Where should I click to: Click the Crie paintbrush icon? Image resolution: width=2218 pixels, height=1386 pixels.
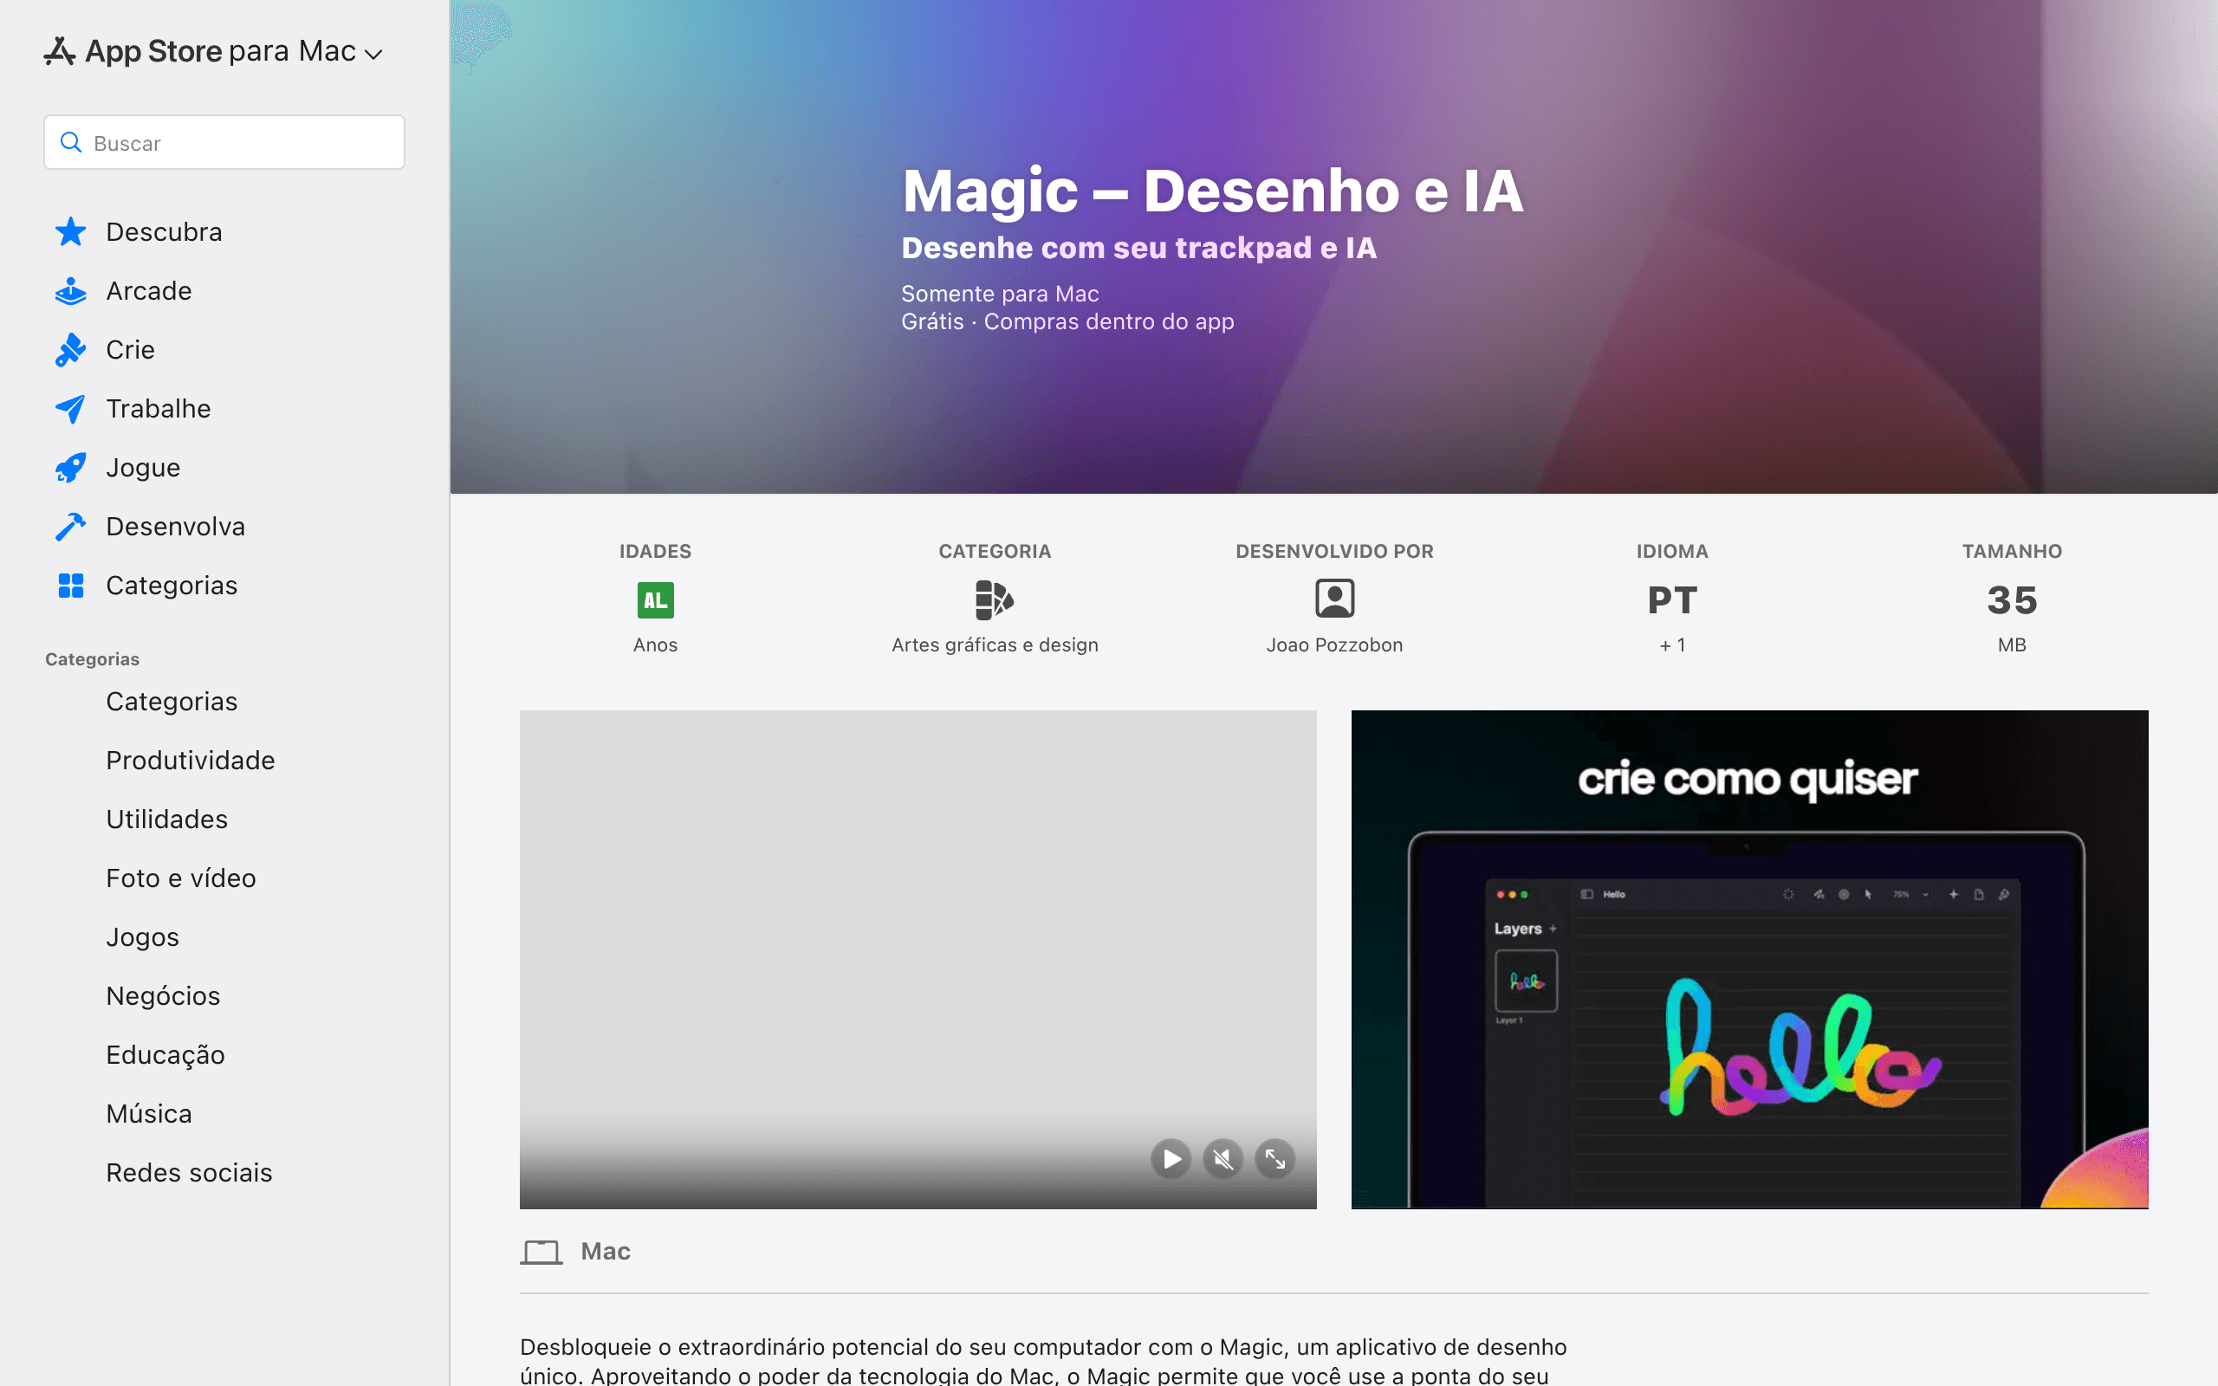tap(70, 349)
